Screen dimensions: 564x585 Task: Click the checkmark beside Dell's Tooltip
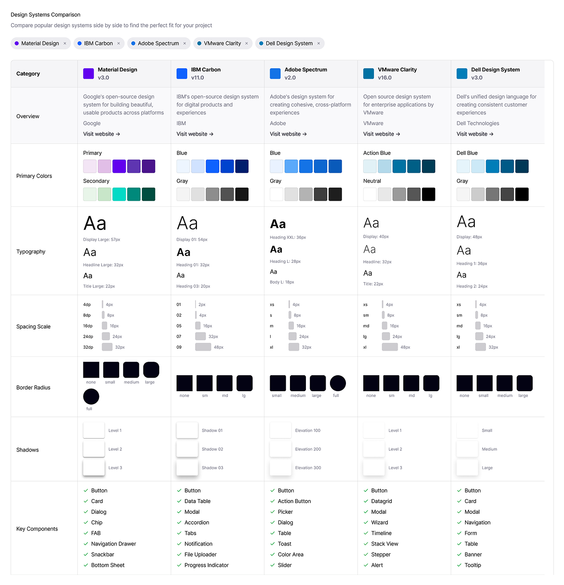459,565
